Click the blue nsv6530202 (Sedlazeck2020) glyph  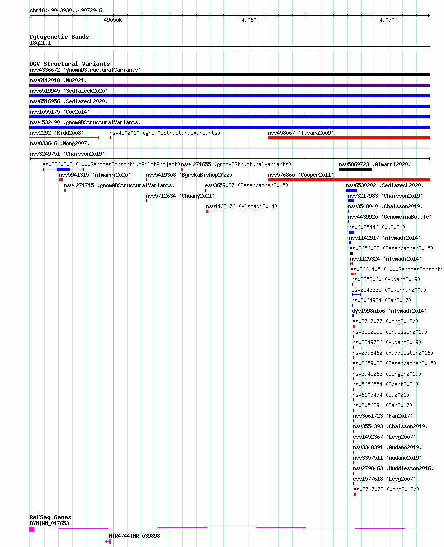pyautogui.click(x=351, y=190)
